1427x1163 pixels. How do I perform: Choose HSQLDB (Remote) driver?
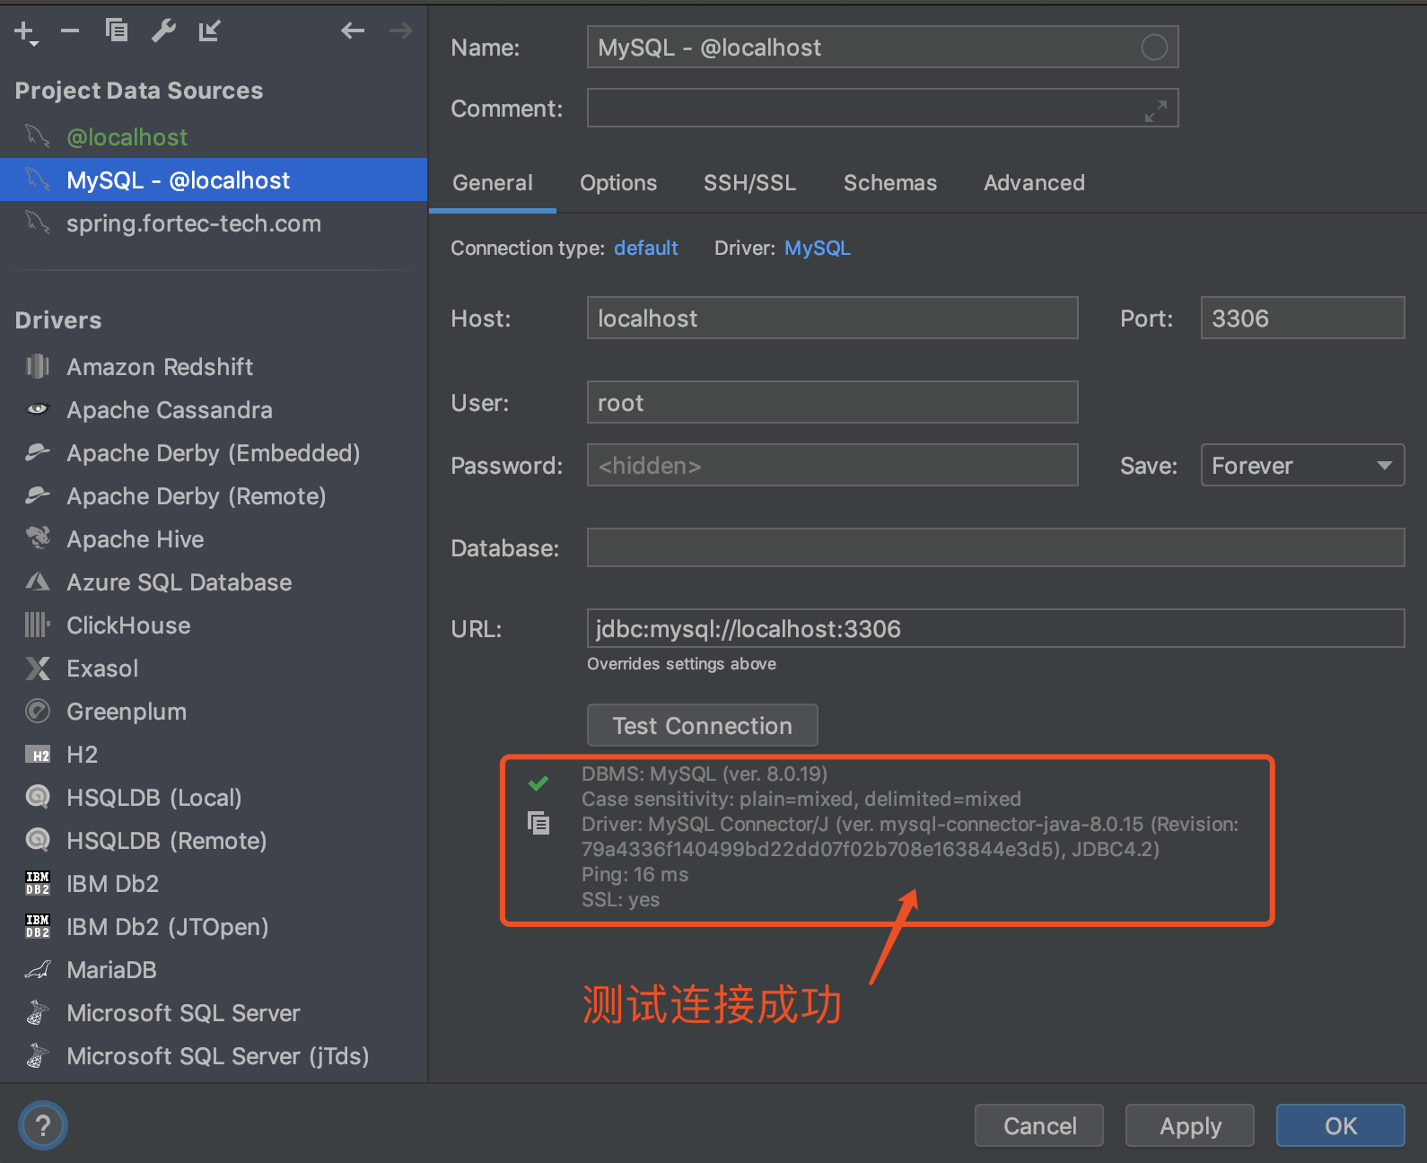coord(214,840)
